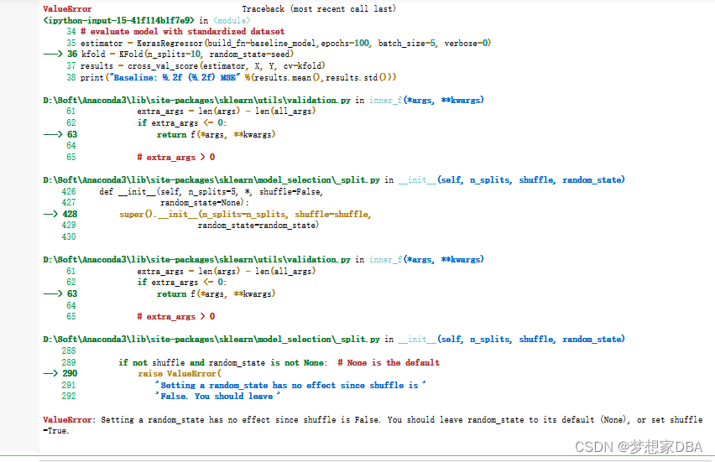Click line 35 KerasRegressor estimator code
Viewport: 715px width, 462px height.
click(285, 44)
